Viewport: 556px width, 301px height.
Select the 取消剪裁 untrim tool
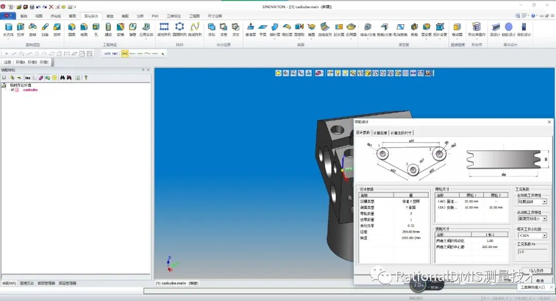401,29
